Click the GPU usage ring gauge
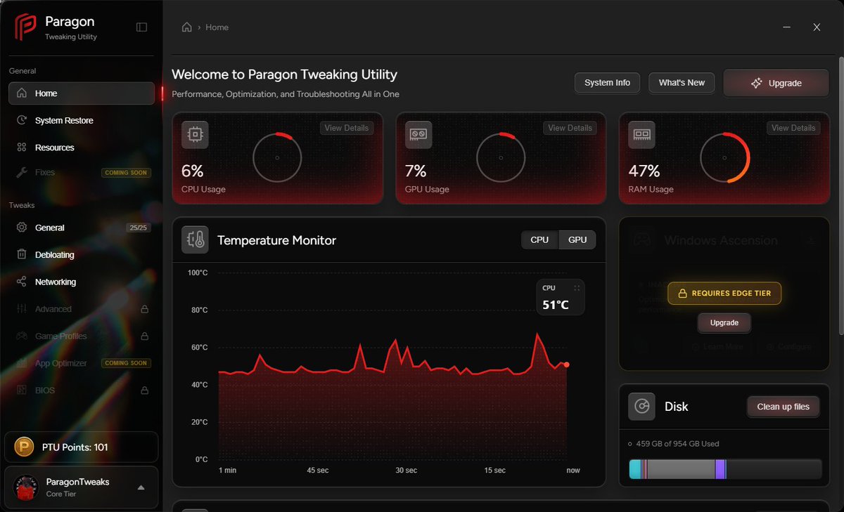 [x=501, y=157]
